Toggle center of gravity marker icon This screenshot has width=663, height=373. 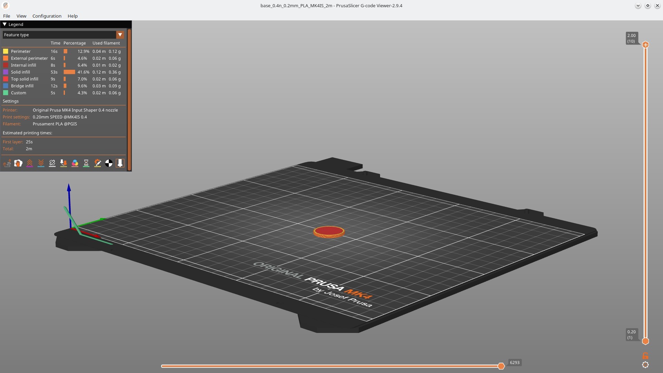[109, 163]
